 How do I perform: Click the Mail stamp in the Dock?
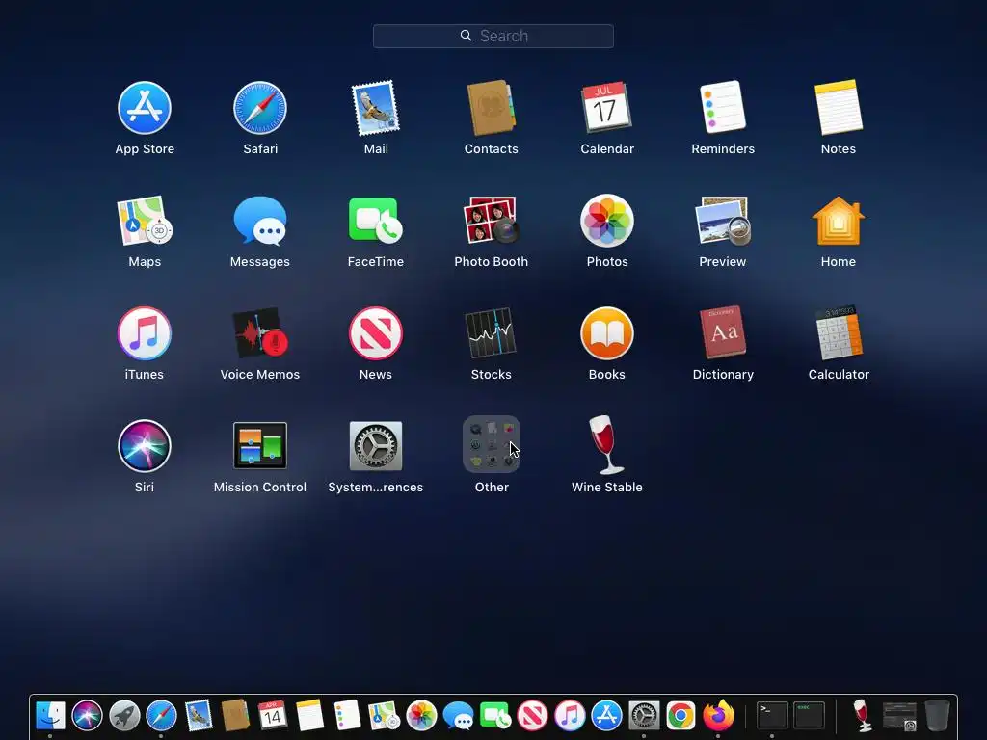tap(199, 716)
